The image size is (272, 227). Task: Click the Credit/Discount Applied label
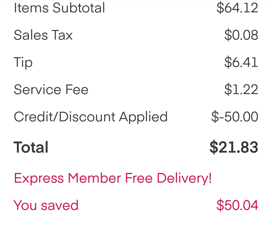coord(90,117)
